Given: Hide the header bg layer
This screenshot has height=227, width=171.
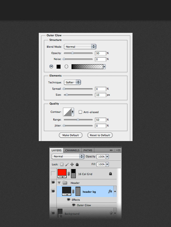Looking at the screenshot, I should pos(53,191).
